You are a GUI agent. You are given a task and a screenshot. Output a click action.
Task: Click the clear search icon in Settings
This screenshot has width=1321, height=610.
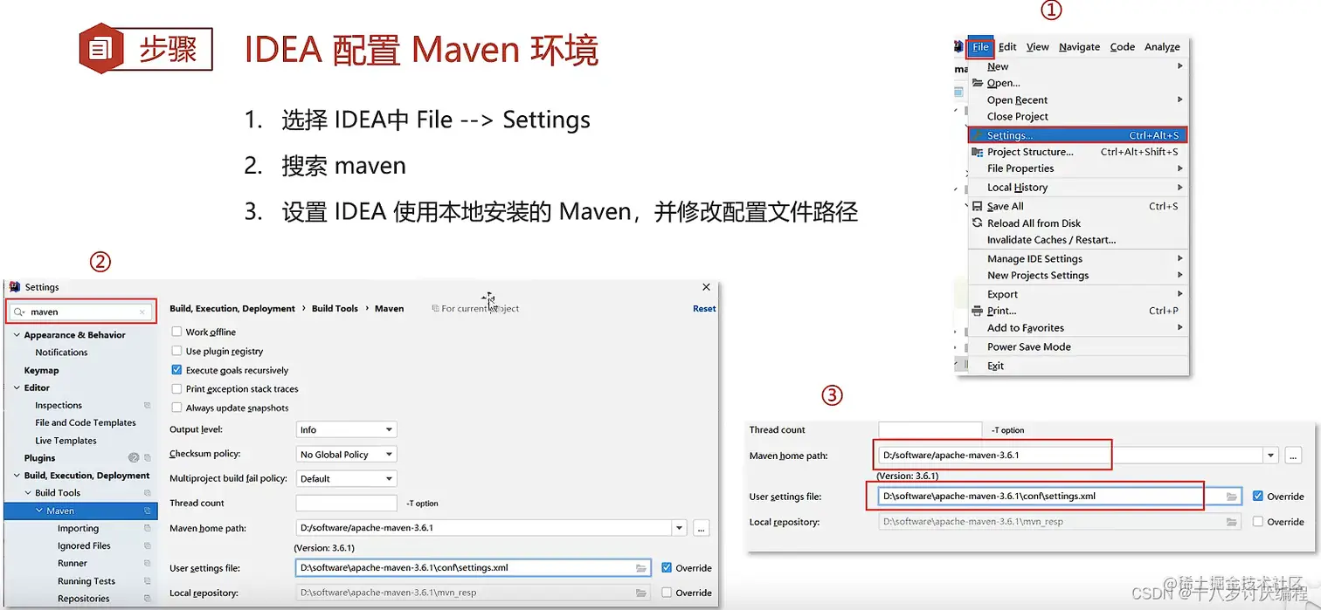[x=142, y=312]
